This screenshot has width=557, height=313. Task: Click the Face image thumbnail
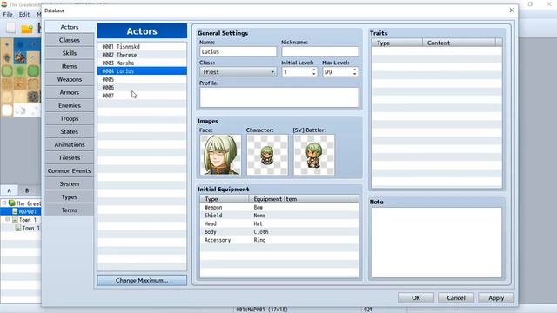tap(220, 155)
